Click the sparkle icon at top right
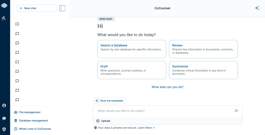Viewport: 265px width, 135px height. (x=257, y=8)
